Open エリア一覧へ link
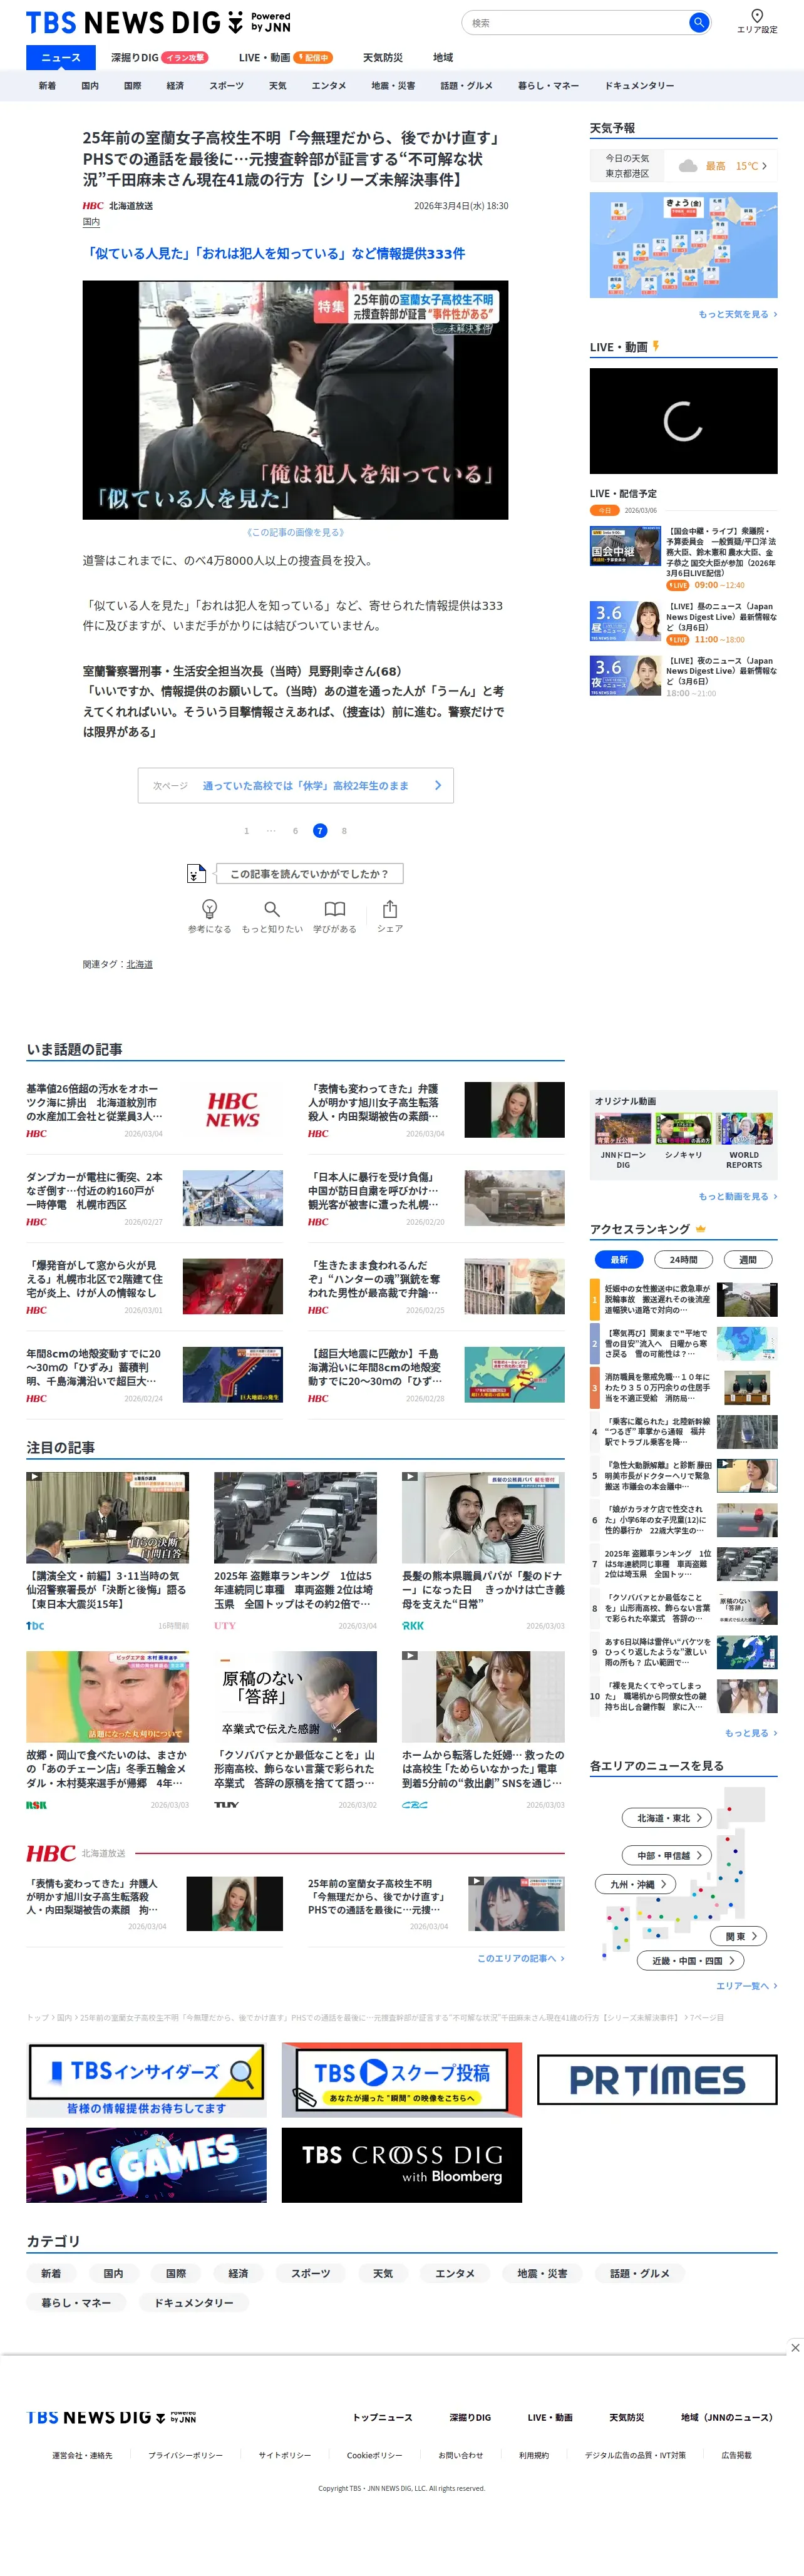 pos(746,1986)
